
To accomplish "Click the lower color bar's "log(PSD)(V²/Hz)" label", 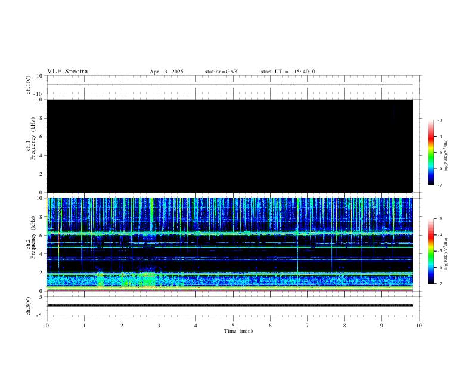I will click(x=446, y=254).
